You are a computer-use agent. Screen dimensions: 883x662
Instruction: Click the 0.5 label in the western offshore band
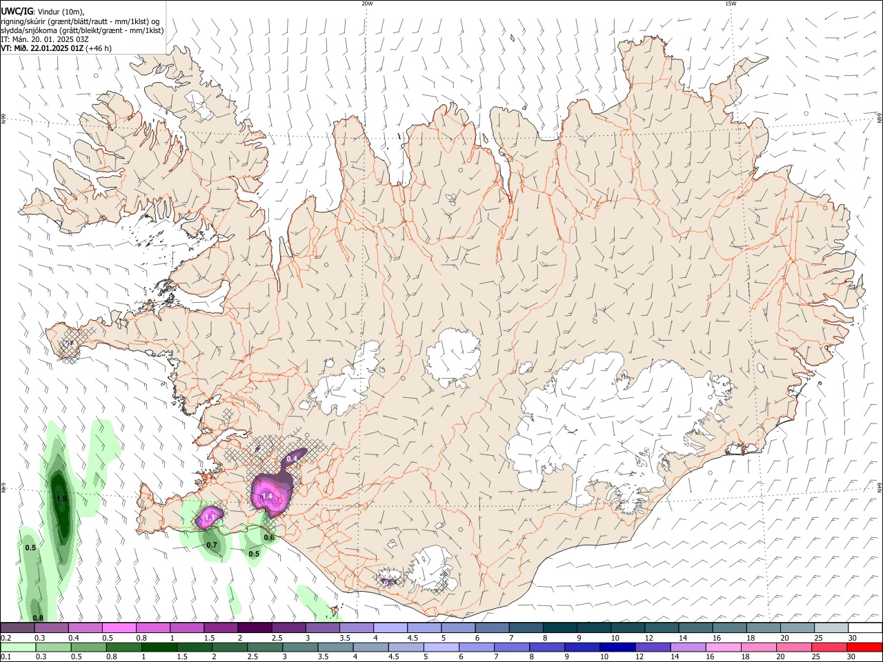pyautogui.click(x=30, y=548)
